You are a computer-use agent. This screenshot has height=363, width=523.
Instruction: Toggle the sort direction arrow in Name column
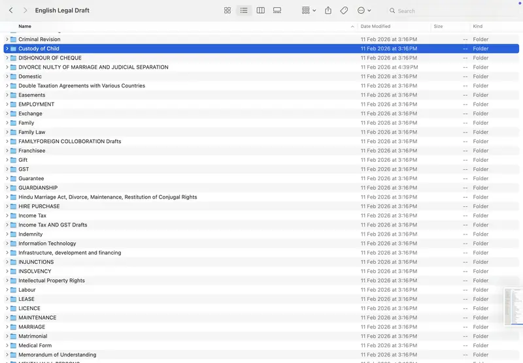point(352,26)
